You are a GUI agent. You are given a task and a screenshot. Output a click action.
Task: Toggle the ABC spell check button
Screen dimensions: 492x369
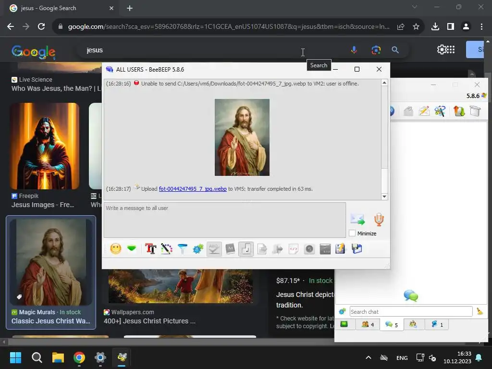tap(214, 249)
